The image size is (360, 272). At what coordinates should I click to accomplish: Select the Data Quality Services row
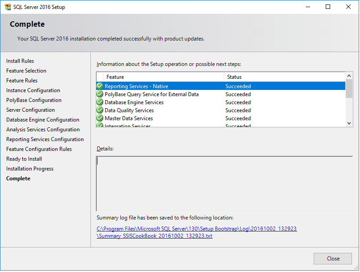(x=221, y=110)
